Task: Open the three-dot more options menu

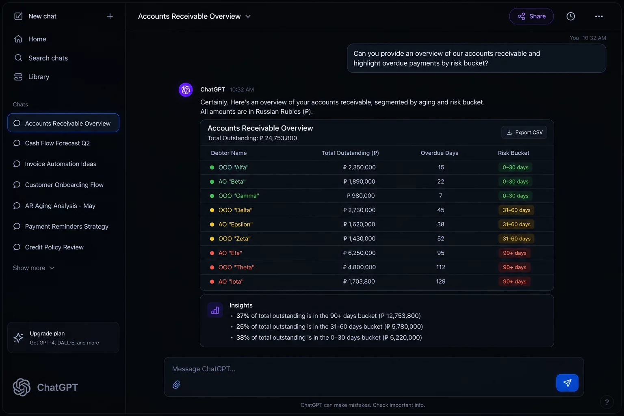Action: click(x=599, y=16)
